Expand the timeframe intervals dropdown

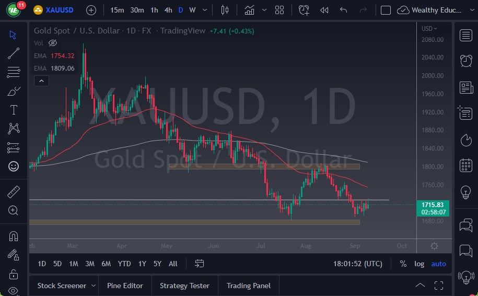click(205, 10)
